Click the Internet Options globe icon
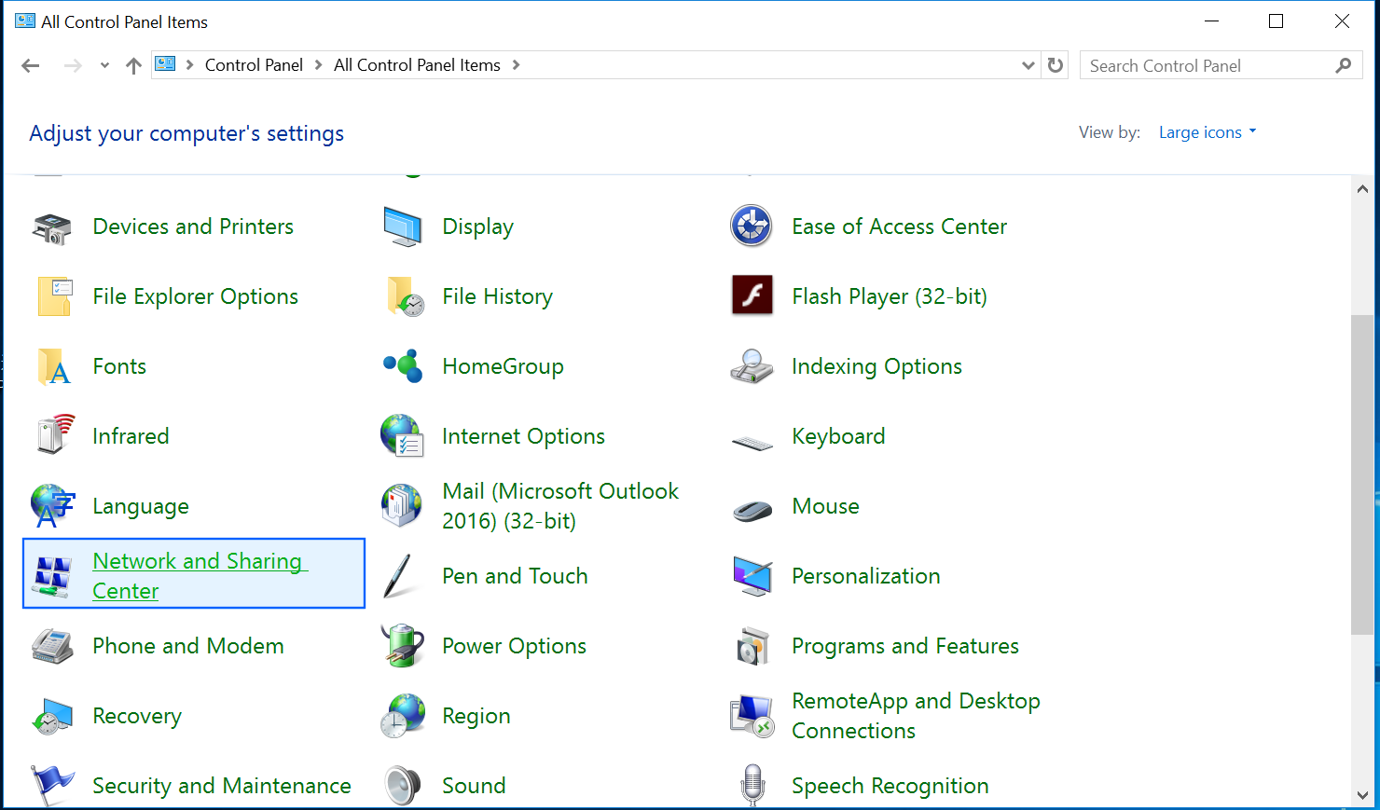1380x810 pixels. (x=403, y=436)
